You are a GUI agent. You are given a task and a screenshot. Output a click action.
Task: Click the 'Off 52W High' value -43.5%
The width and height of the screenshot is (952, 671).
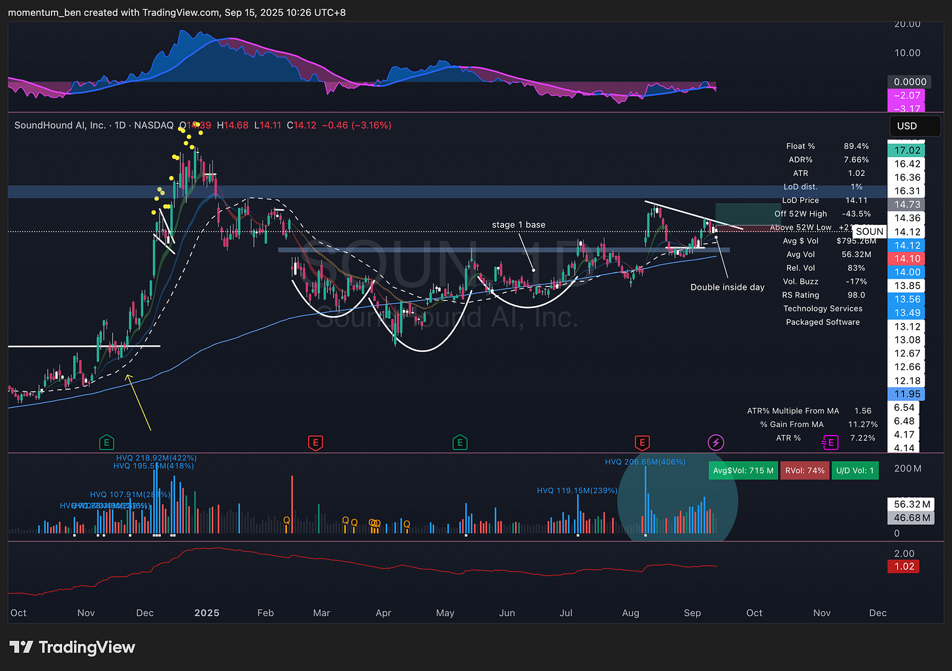coord(856,214)
